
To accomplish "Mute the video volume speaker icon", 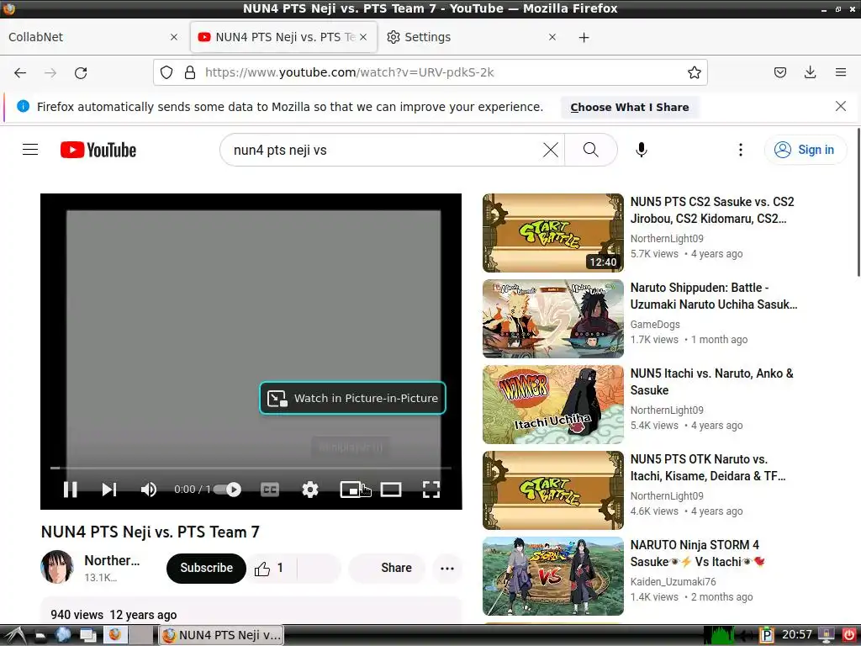I will (x=148, y=489).
